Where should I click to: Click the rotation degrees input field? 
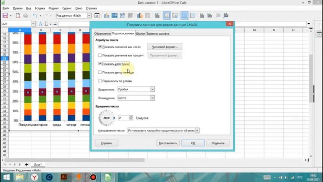point(123,118)
